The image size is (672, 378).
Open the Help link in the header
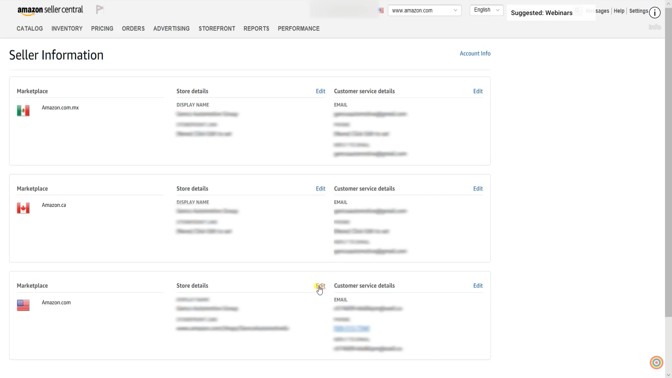[x=619, y=11]
